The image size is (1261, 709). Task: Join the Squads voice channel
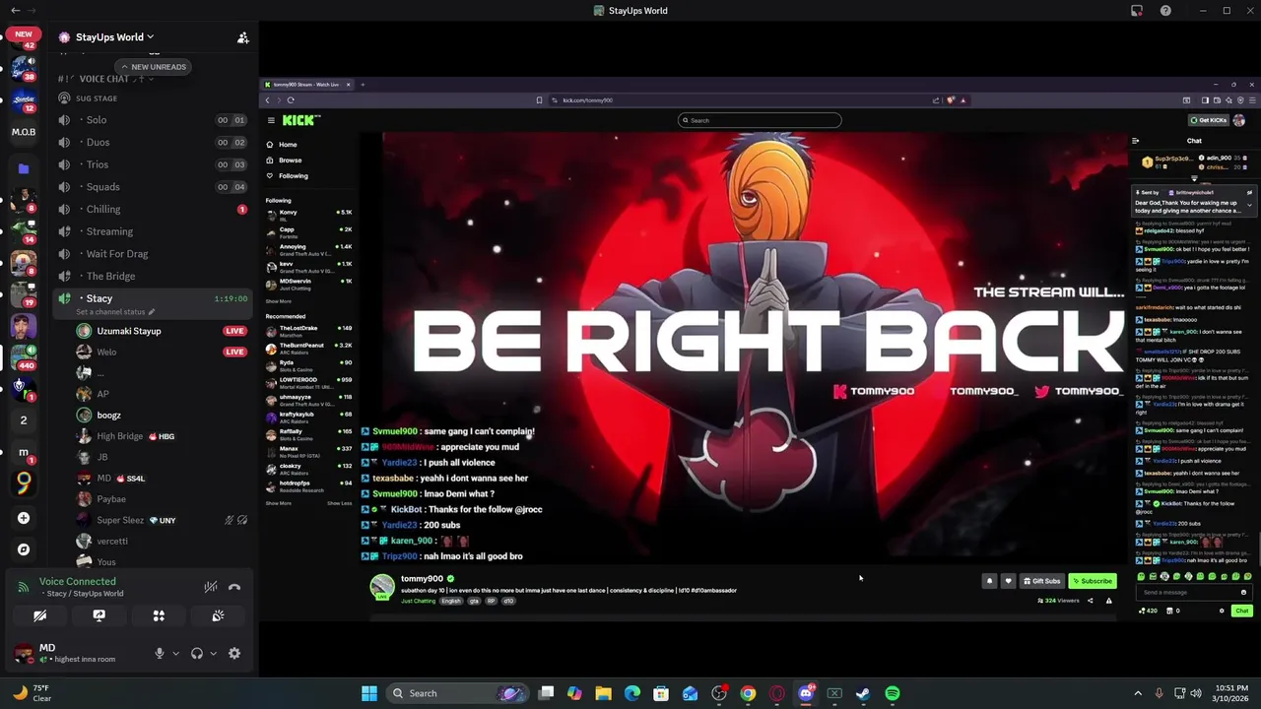[153, 187]
